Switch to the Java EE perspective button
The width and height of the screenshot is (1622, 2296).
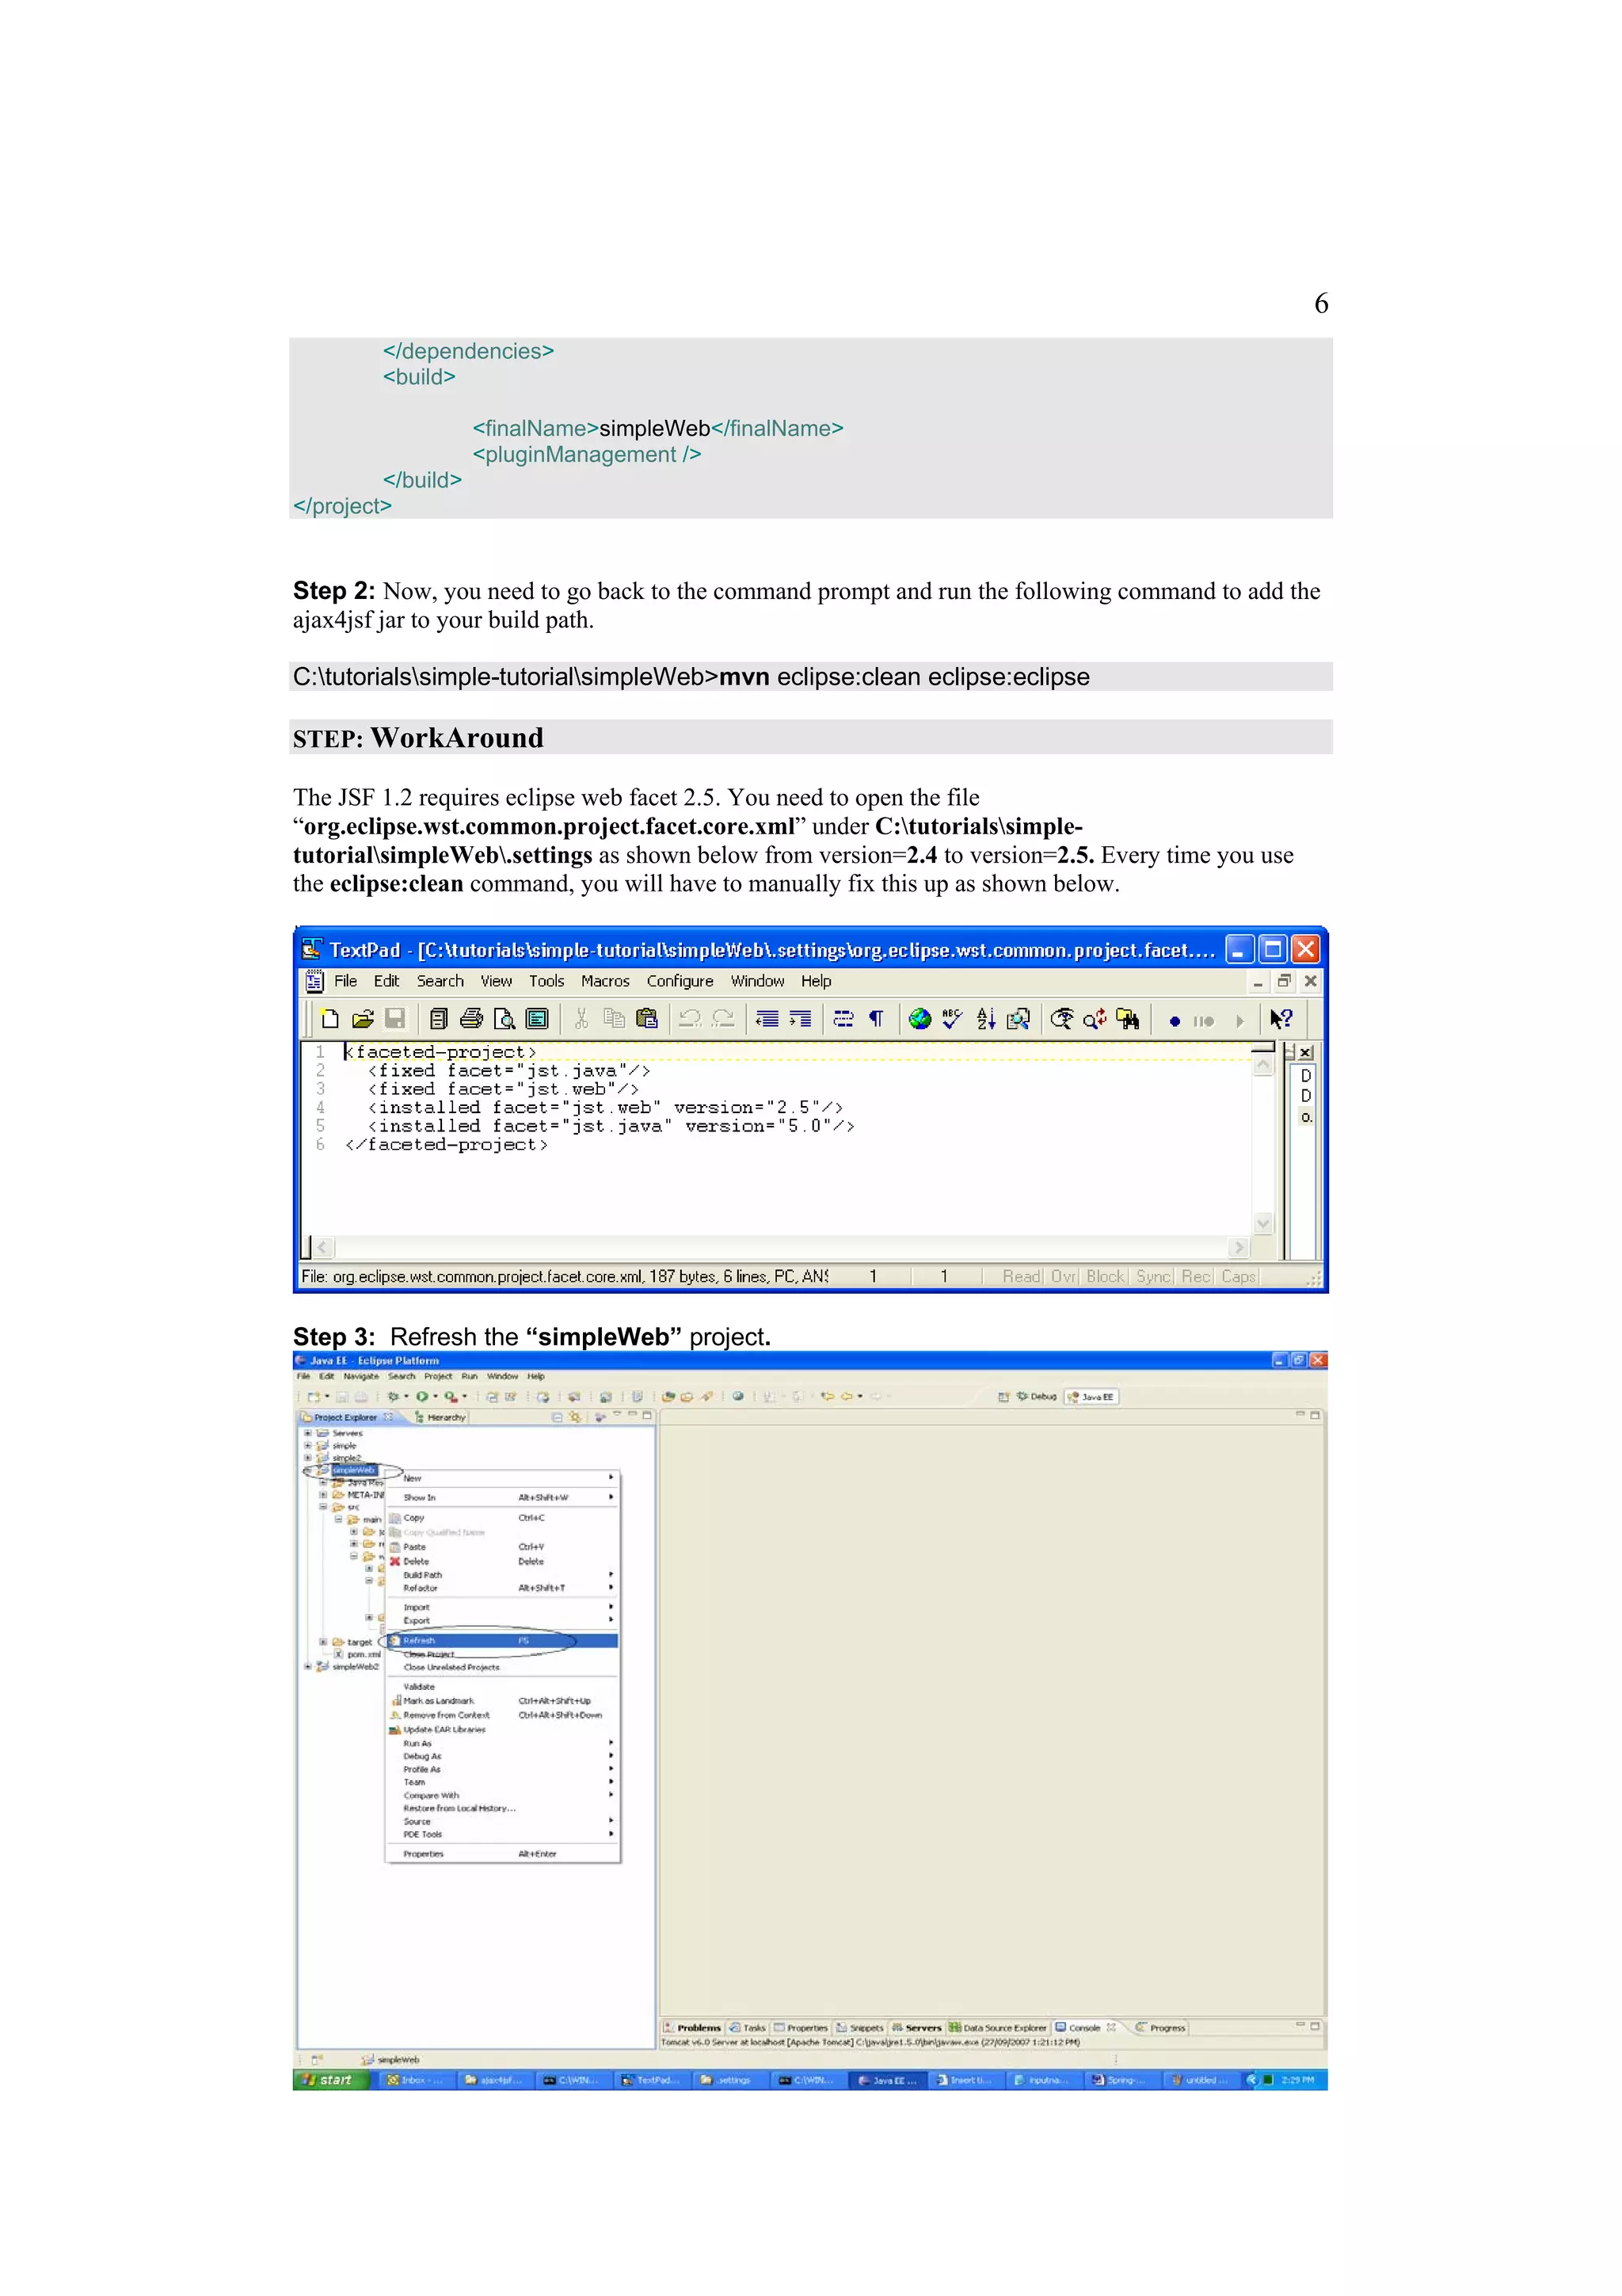tap(1091, 1397)
